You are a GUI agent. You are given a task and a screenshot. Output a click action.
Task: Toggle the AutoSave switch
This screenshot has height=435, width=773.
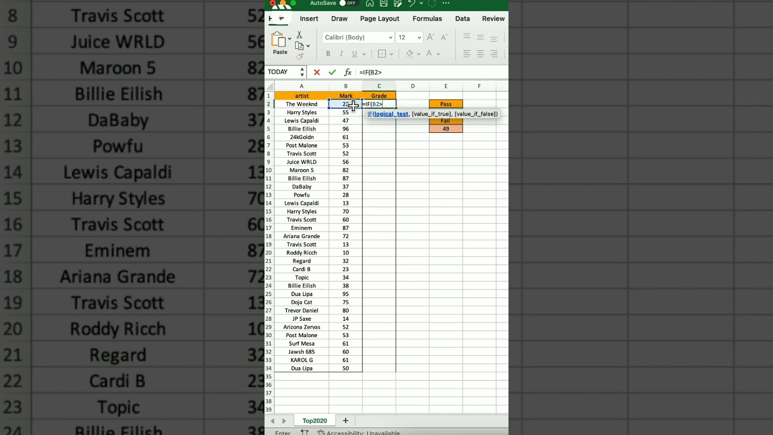[348, 3]
